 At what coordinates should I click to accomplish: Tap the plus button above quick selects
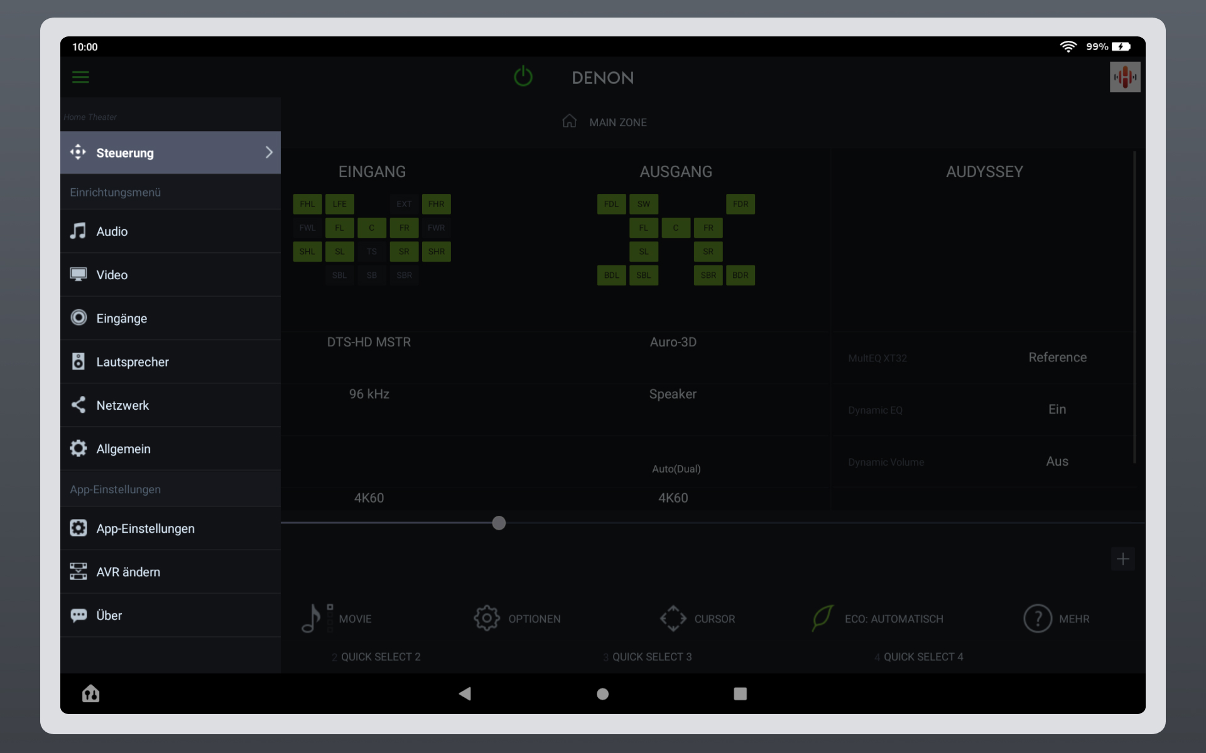pos(1123,559)
